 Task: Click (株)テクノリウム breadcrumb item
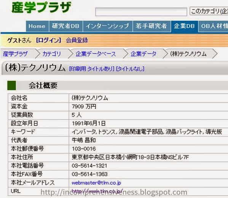(188, 54)
